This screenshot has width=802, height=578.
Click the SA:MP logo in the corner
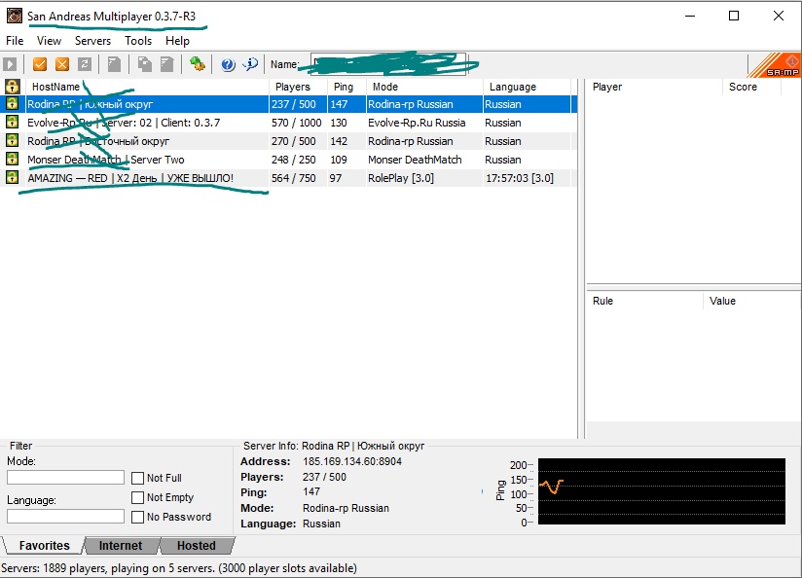tap(775, 65)
